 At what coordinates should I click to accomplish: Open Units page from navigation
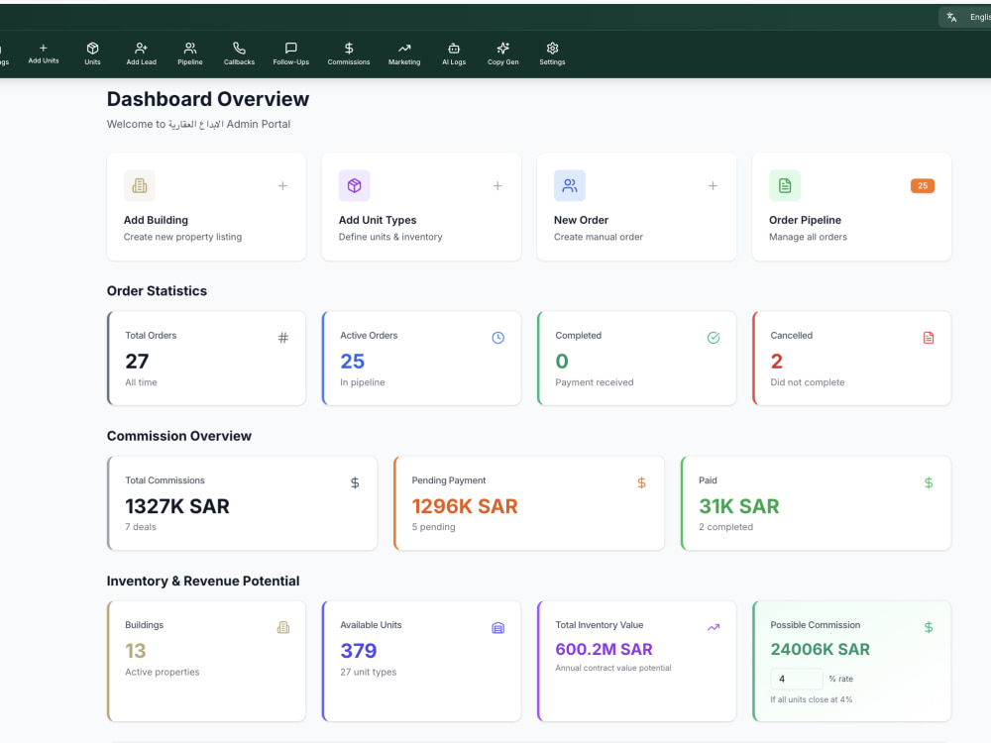tap(92, 53)
